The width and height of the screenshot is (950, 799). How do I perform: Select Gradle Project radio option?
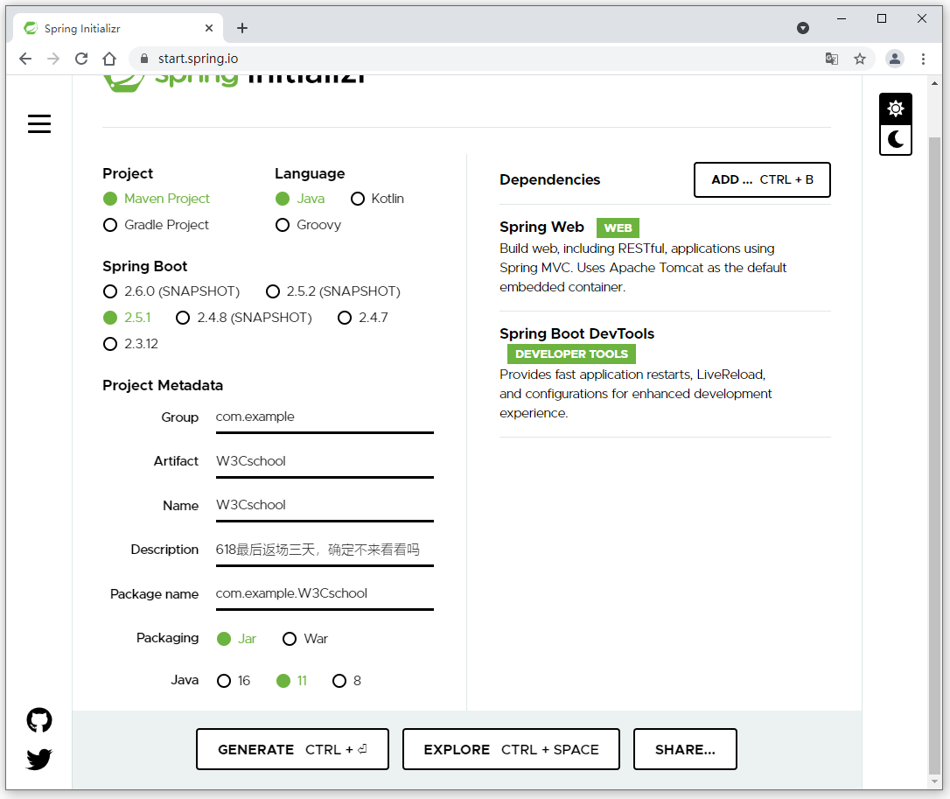(x=110, y=225)
